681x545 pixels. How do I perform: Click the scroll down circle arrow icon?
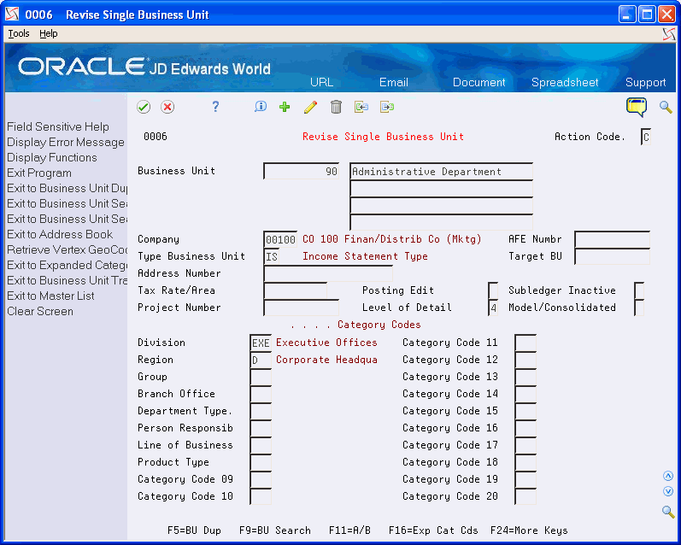pyautogui.click(x=668, y=491)
